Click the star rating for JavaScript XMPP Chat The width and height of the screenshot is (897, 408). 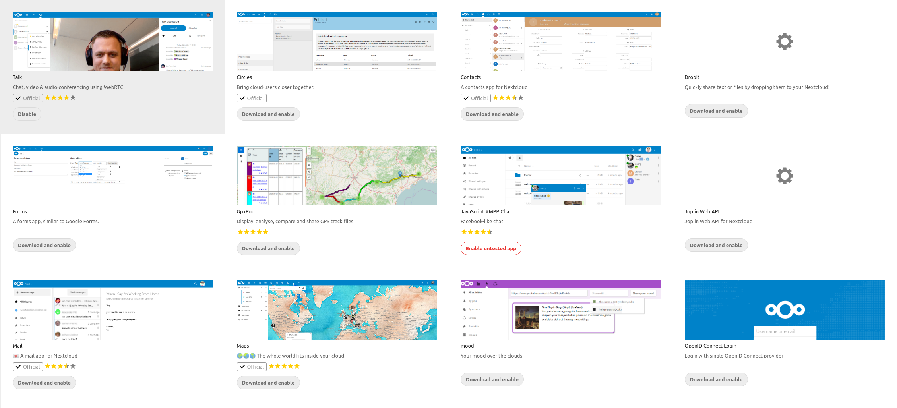[x=477, y=232]
